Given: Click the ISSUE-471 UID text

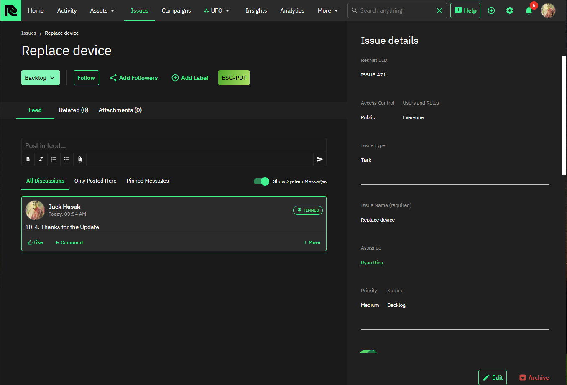Looking at the screenshot, I should [373, 75].
